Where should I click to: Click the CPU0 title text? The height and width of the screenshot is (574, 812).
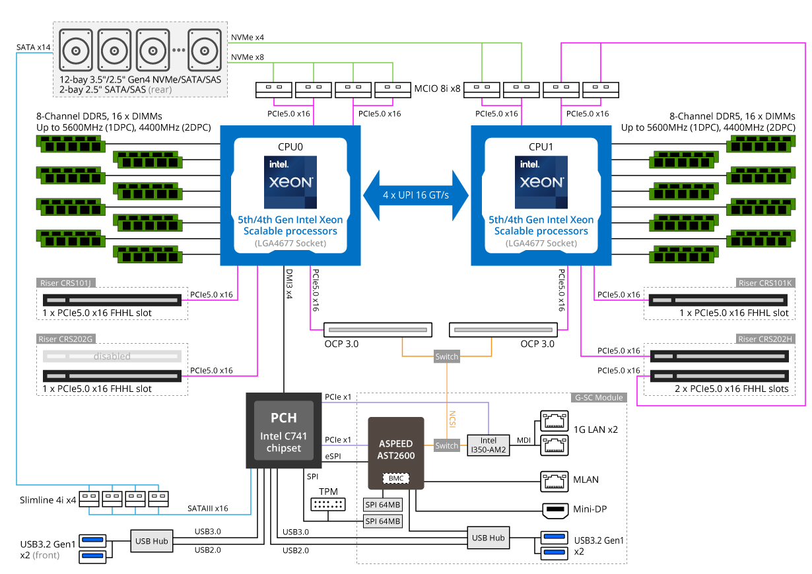(x=290, y=147)
